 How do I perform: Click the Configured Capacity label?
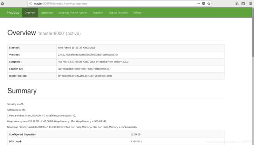23,134
